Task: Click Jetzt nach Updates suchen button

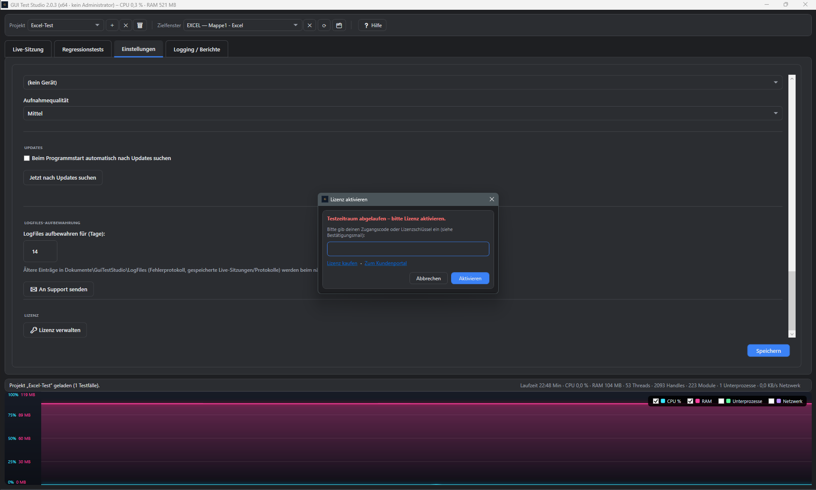Action: pos(63,177)
